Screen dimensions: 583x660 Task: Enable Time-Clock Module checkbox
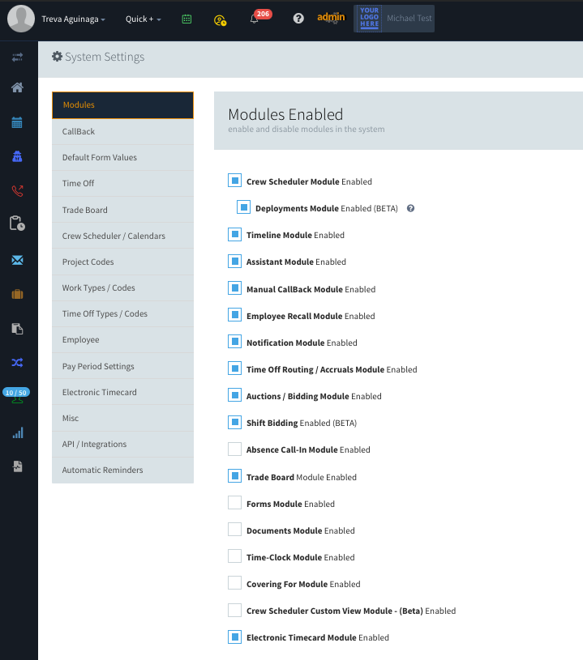point(235,556)
